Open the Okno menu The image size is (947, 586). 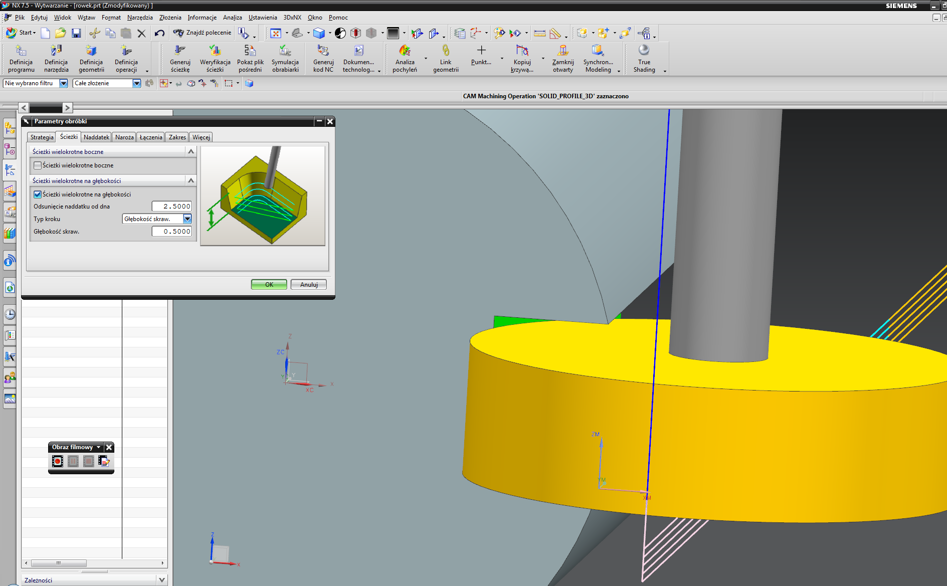[x=315, y=18]
